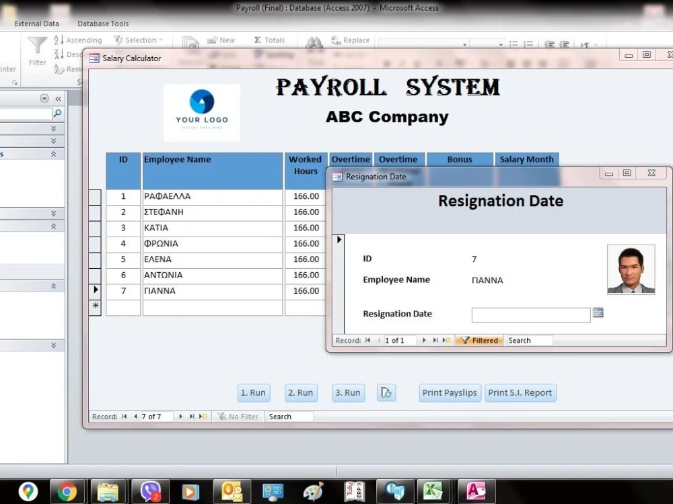This screenshot has width=673, height=504.
Task: Open Outlook from the taskbar
Action: click(232, 491)
